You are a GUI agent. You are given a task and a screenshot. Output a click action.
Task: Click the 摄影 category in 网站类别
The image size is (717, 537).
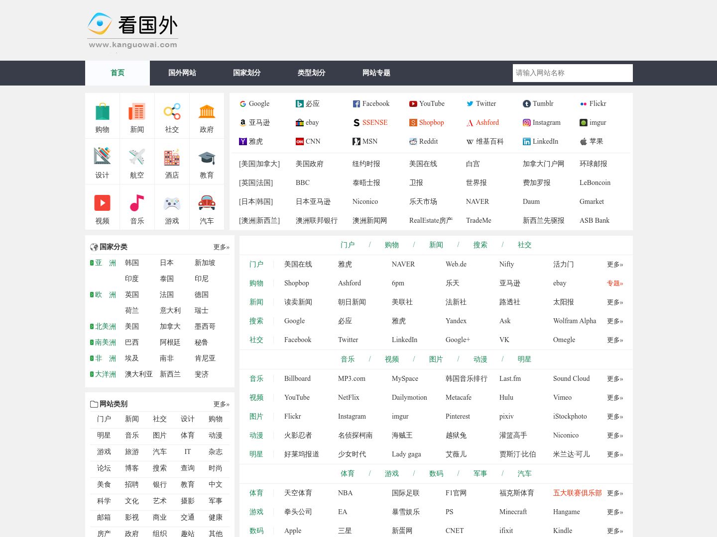click(188, 501)
